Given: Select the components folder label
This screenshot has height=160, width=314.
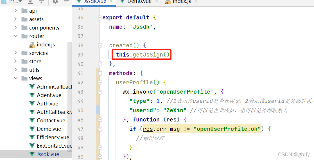Looking at the screenshot, I should (x=44, y=28).
